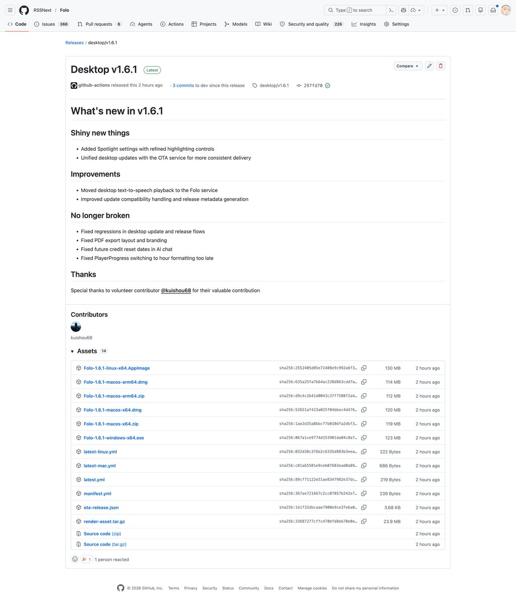Download manifest.yml asset
The width and height of the screenshot is (516, 605).
coord(97,494)
